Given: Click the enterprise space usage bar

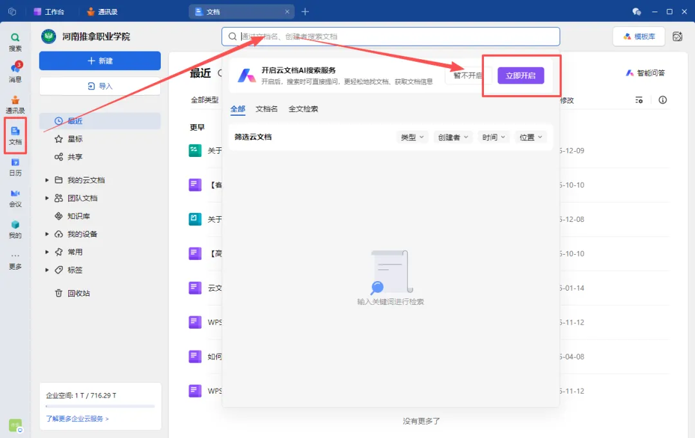Looking at the screenshot, I should [x=100, y=406].
